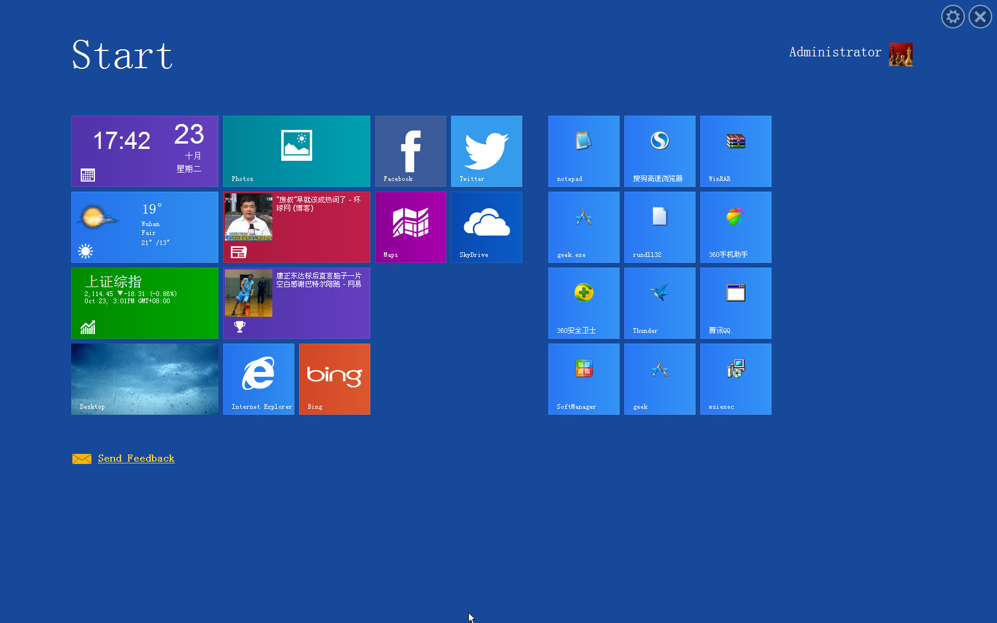Screen dimensions: 997x623
Task: Close the Start screen with the X button
Action: 980,17
